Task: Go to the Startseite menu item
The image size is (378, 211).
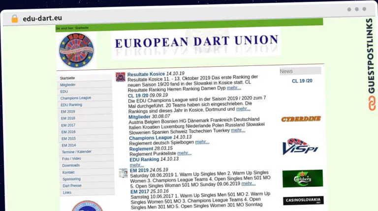Action: (67, 78)
